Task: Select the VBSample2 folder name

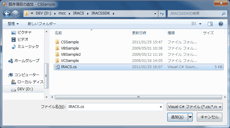Action: [71, 55]
